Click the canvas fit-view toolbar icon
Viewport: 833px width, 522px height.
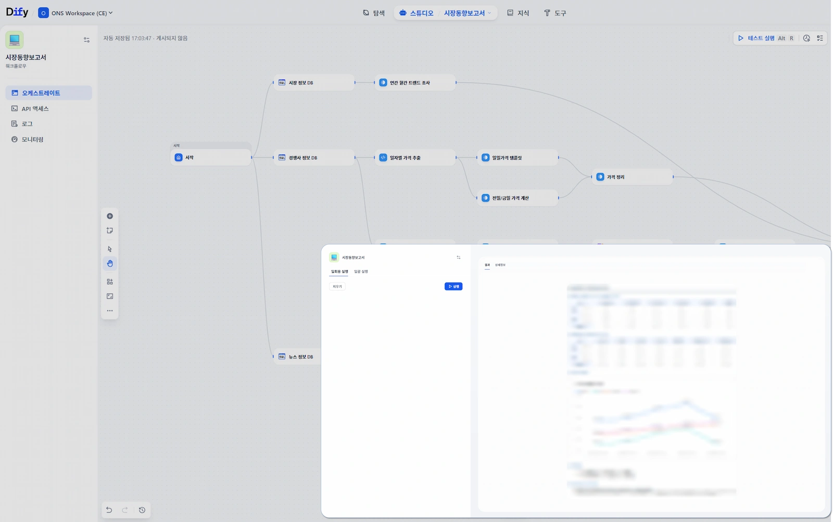[110, 296]
